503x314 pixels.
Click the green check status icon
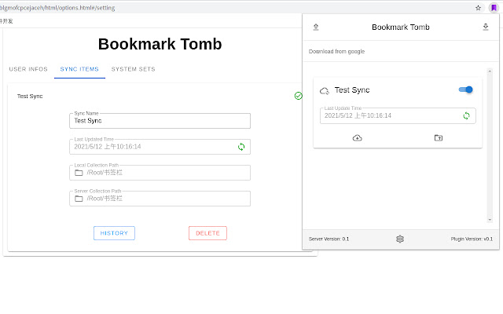coord(299,96)
